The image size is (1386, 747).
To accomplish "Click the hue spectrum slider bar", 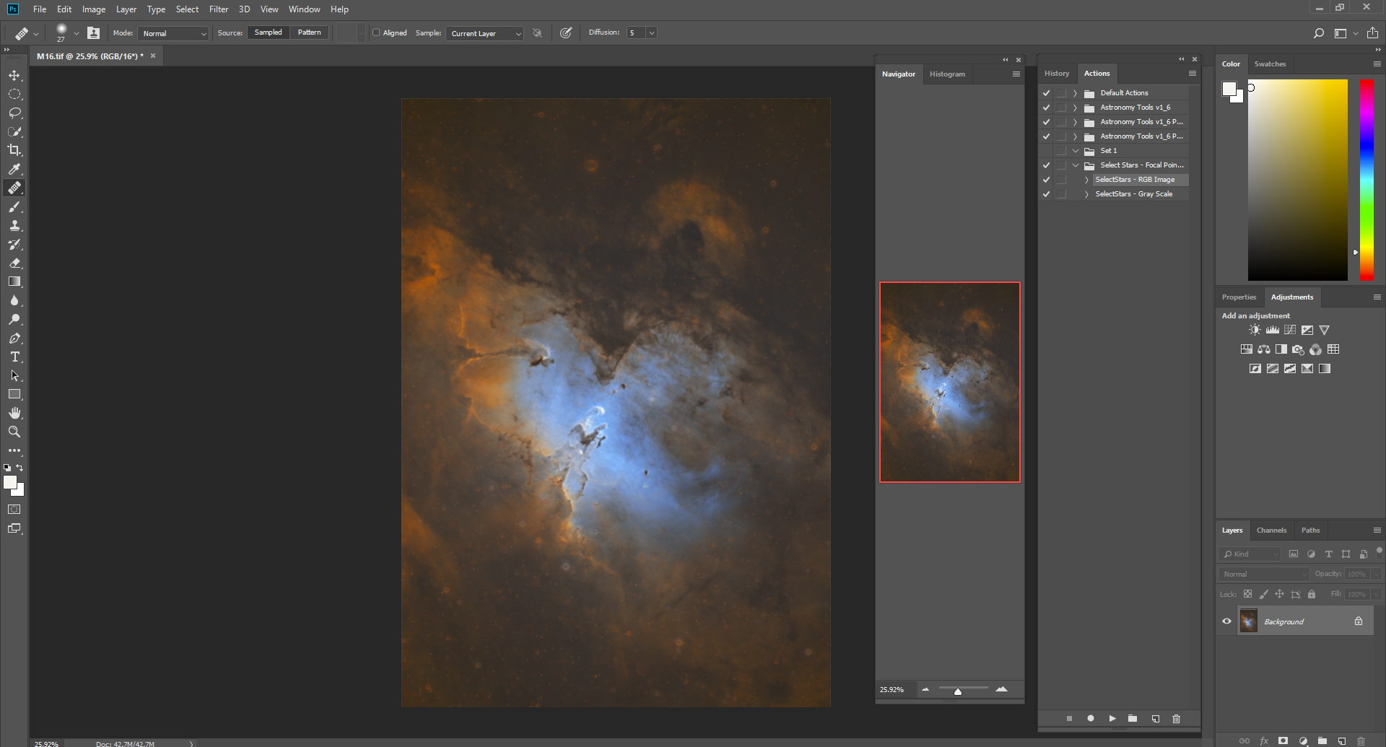I will 1367,180.
